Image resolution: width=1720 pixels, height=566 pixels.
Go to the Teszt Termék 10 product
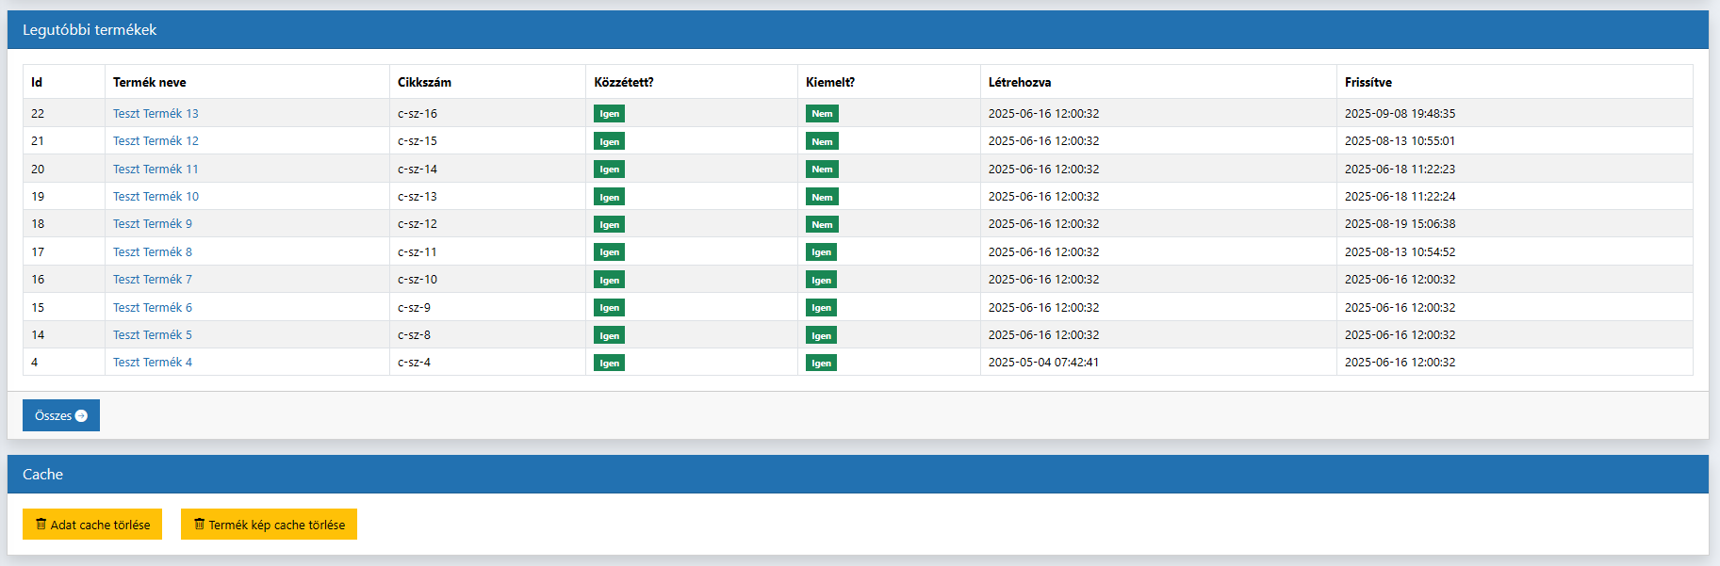tap(156, 197)
